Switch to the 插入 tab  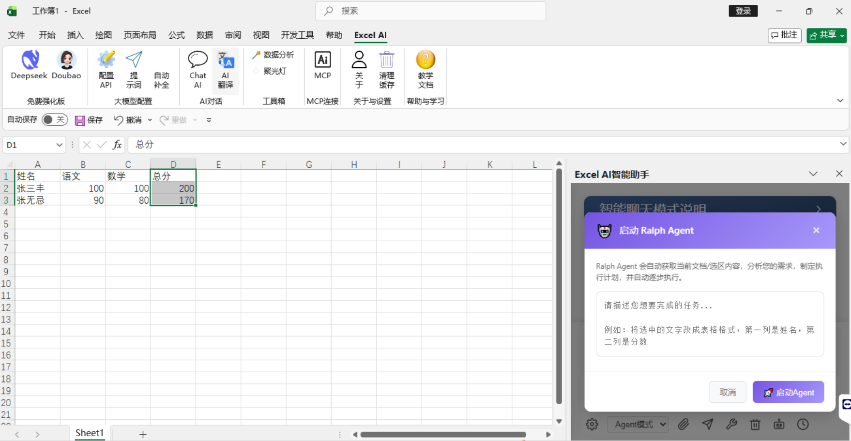click(x=75, y=35)
